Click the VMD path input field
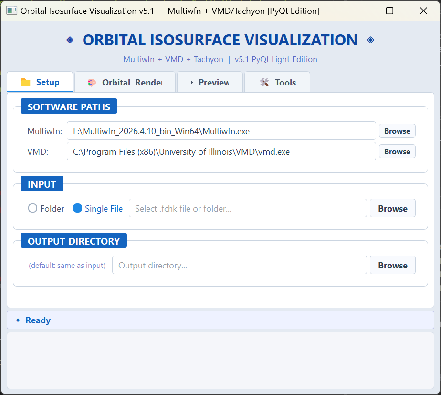441x395 pixels. point(221,151)
